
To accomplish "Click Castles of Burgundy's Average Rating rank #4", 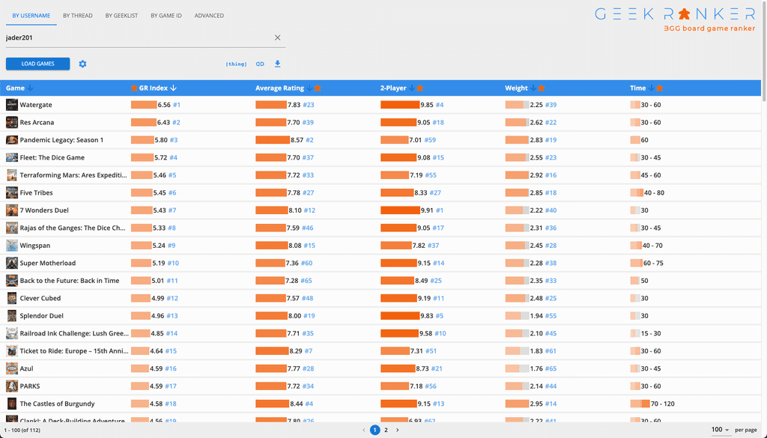I will pos(309,404).
